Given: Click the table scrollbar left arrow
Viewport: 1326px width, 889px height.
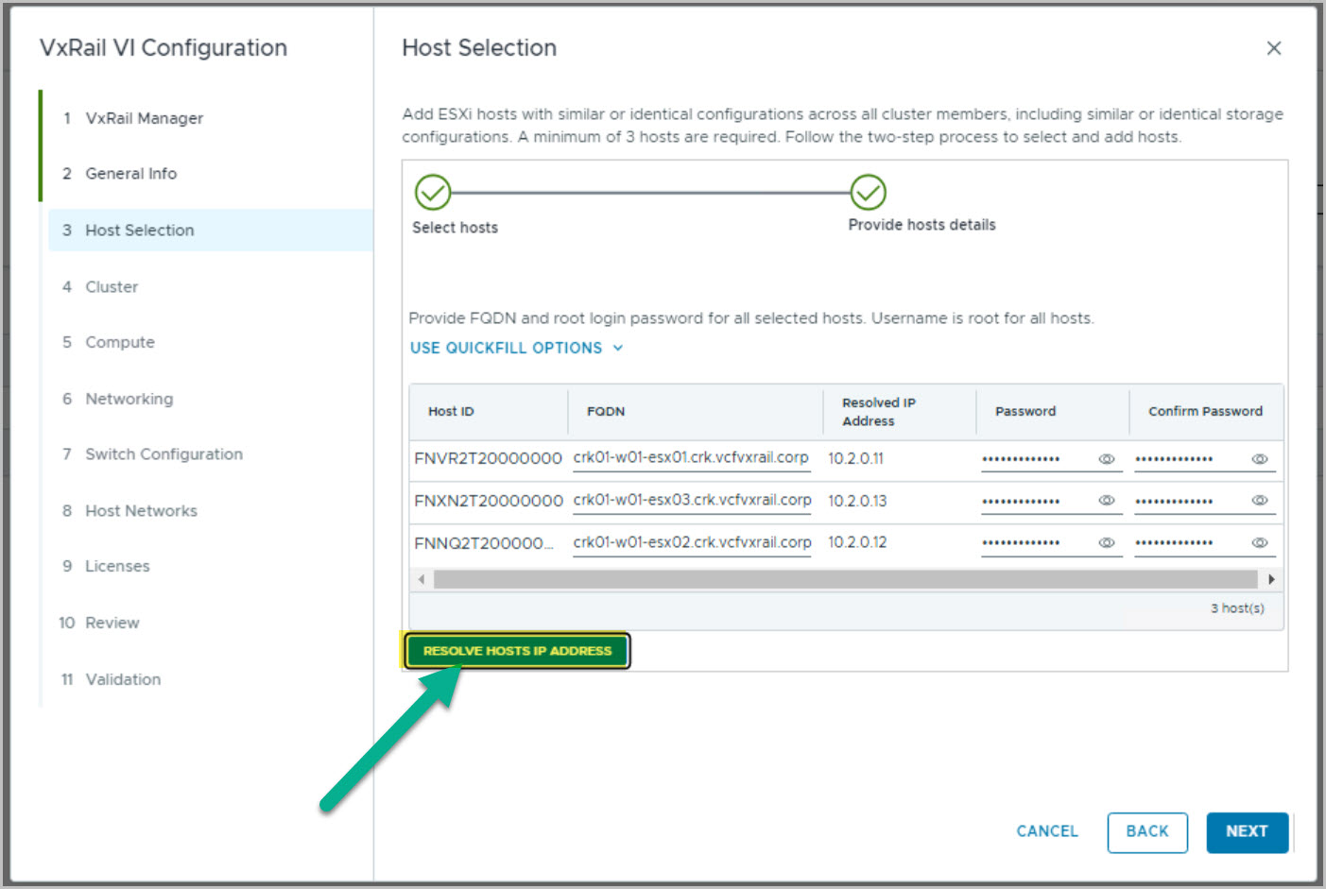Looking at the screenshot, I should (422, 579).
